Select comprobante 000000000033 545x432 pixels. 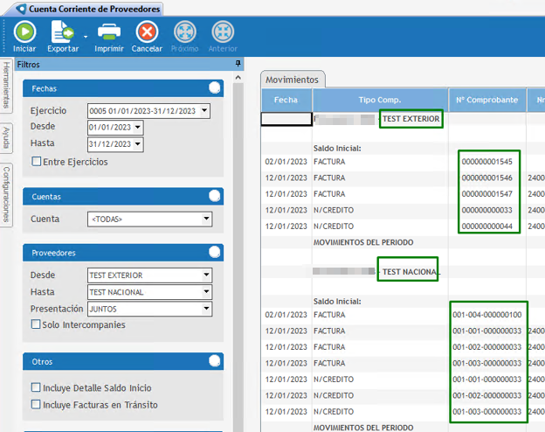487,210
